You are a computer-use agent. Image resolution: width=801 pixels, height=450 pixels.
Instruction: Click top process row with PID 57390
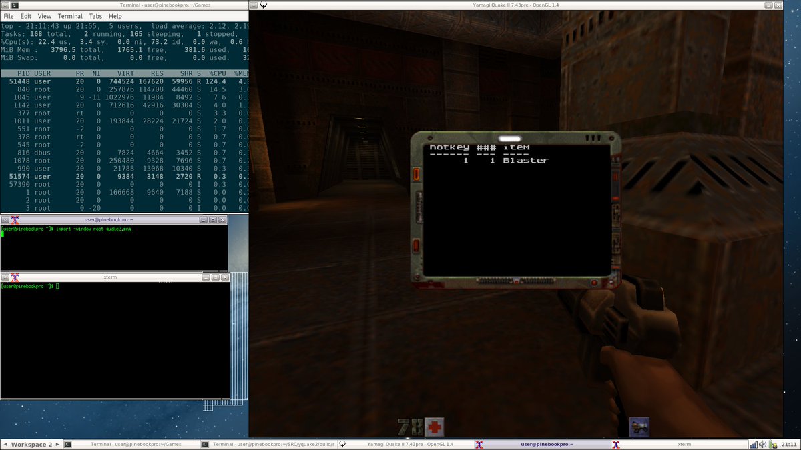124,185
